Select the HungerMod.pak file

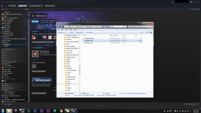pyautogui.click(x=89, y=38)
